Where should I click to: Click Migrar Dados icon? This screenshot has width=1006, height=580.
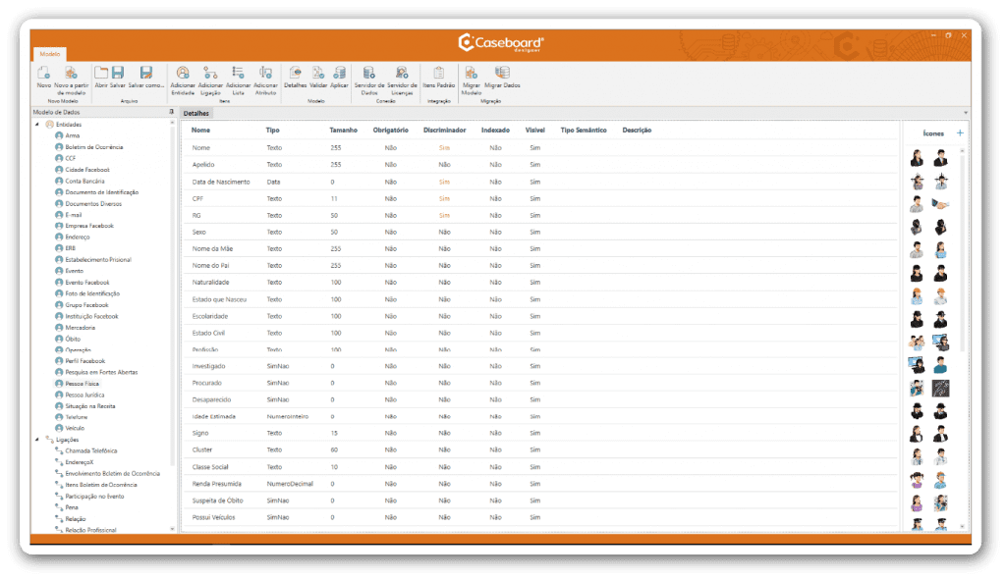[x=502, y=77]
